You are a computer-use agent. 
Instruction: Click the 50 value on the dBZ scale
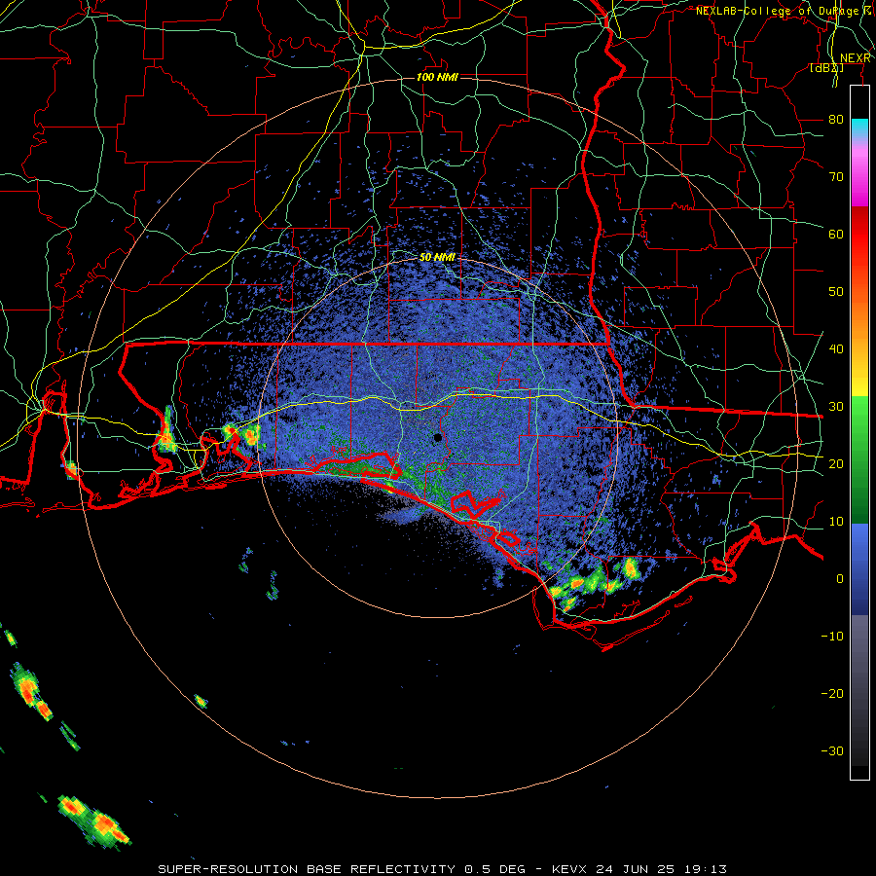coord(836,292)
